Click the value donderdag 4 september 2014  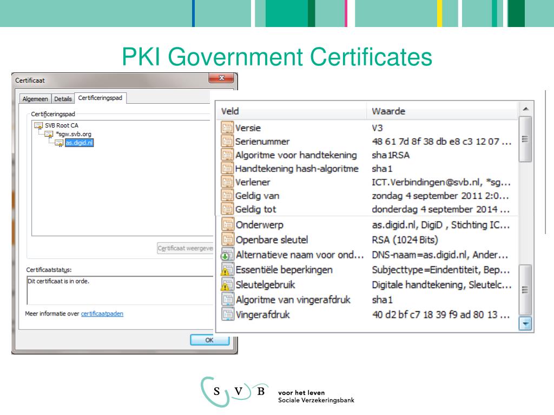click(x=440, y=209)
